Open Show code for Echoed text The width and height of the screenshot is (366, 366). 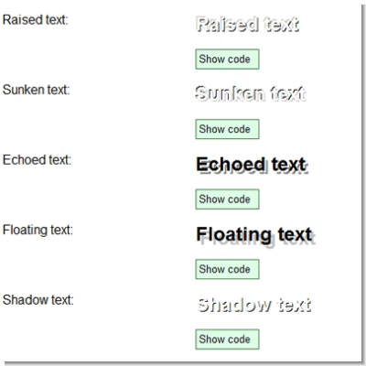pos(227,199)
